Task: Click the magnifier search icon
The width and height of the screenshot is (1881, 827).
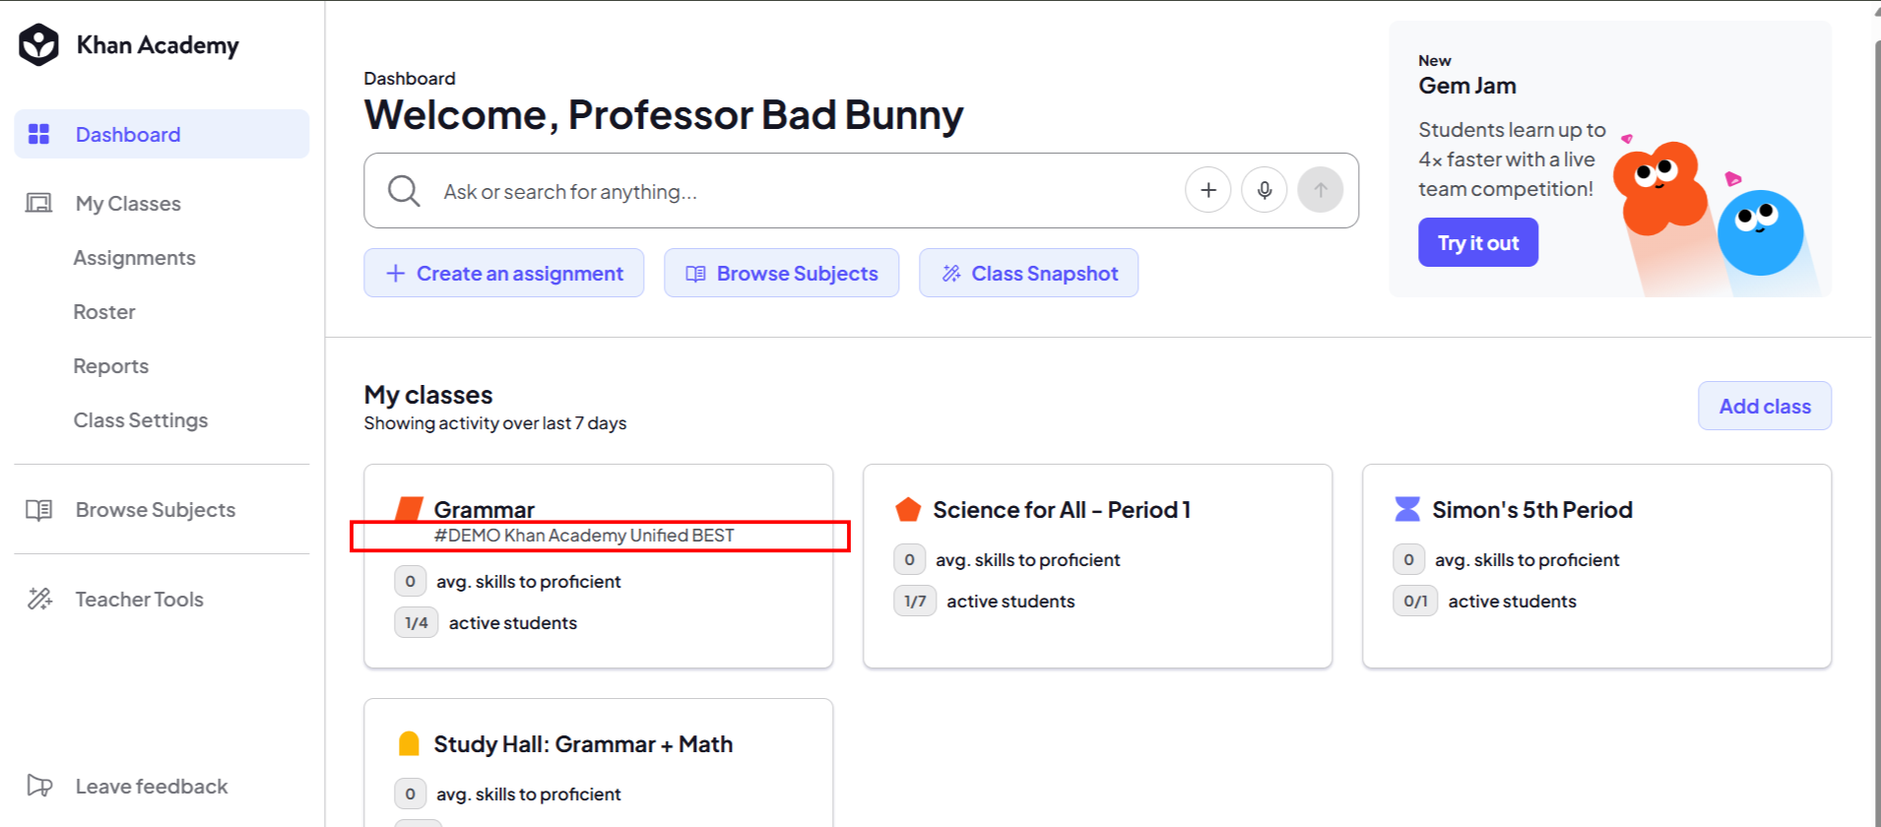Action: (x=404, y=190)
